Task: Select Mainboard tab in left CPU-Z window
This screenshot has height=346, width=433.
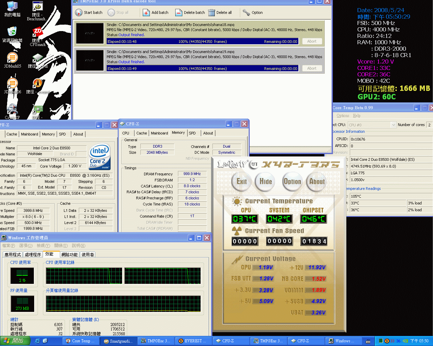Action: (x=29, y=134)
